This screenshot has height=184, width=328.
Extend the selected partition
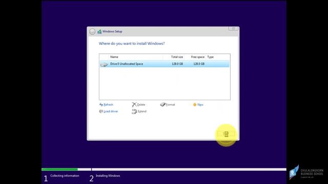[x=139, y=111]
